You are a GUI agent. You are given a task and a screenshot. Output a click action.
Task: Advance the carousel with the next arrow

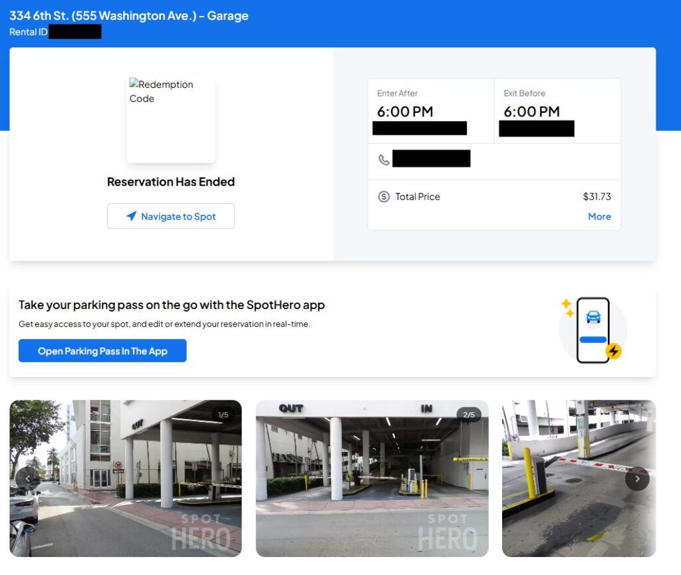tap(637, 479)
